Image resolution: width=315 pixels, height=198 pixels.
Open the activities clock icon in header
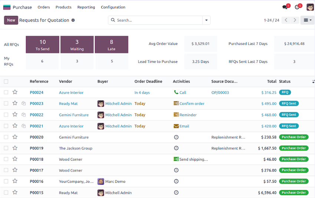[x=297, y=7]
